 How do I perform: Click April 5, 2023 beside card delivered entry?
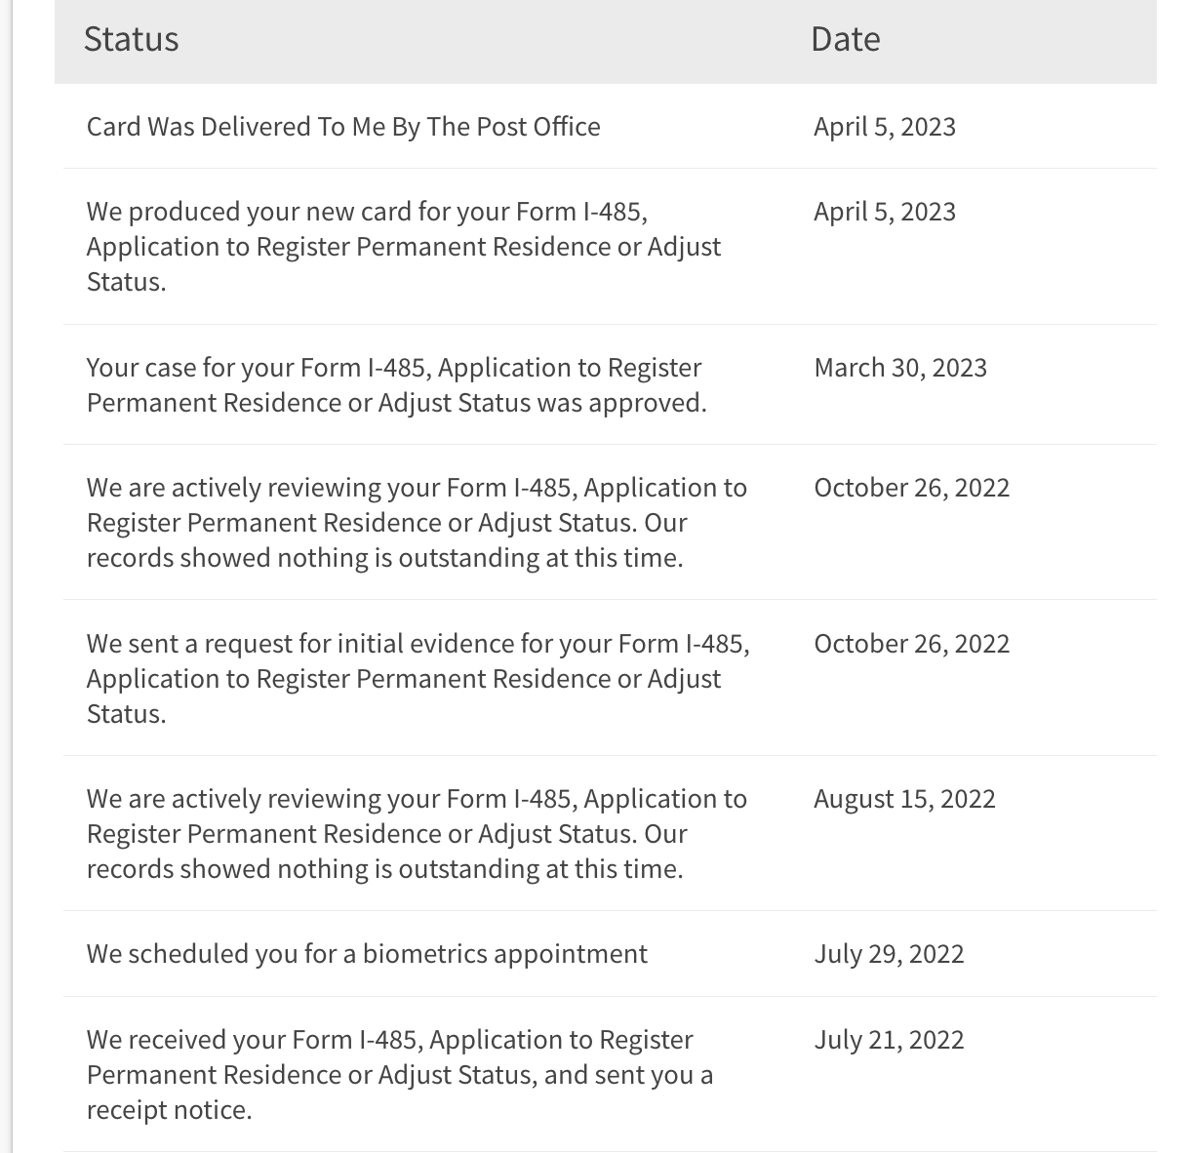click(x=885, y=127)
